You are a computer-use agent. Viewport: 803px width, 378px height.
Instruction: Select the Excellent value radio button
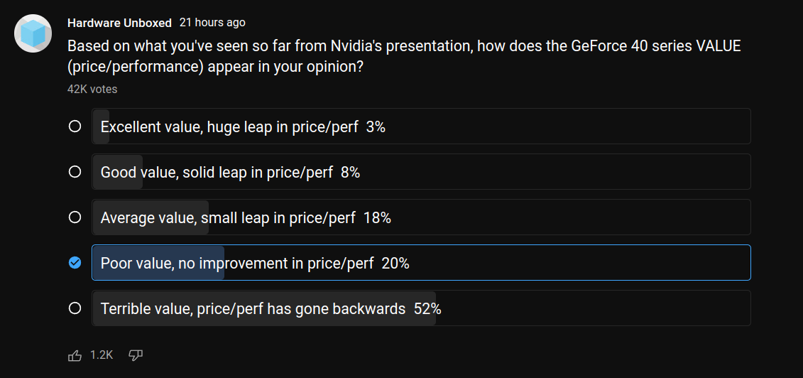click(75, 126)
